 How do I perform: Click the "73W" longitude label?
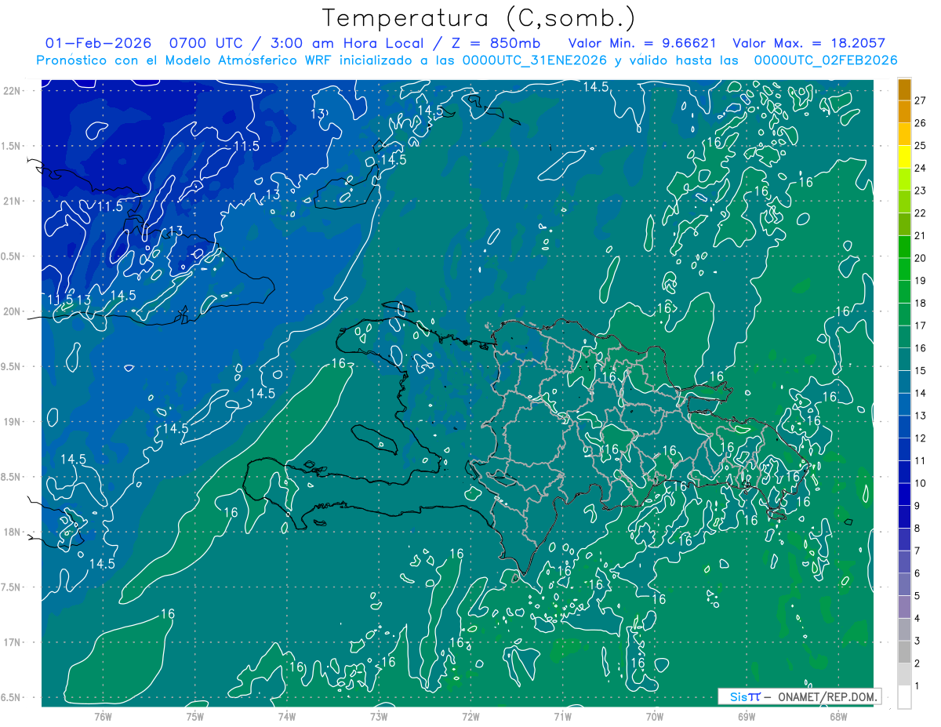coord(379,716)
